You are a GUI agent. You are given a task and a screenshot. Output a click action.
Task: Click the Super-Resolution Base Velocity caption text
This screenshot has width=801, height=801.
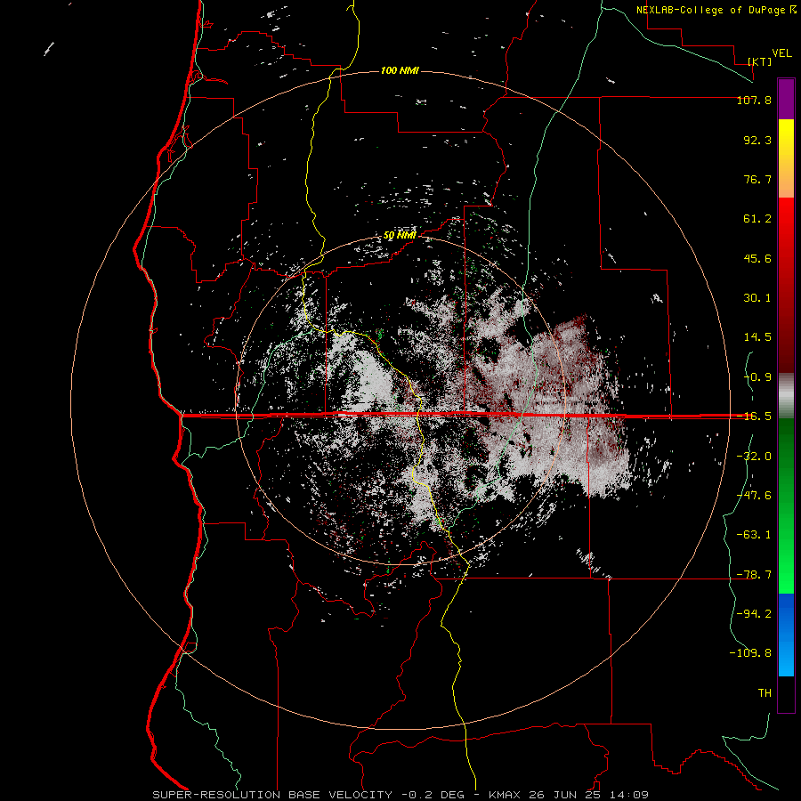[x=272, y=795]
